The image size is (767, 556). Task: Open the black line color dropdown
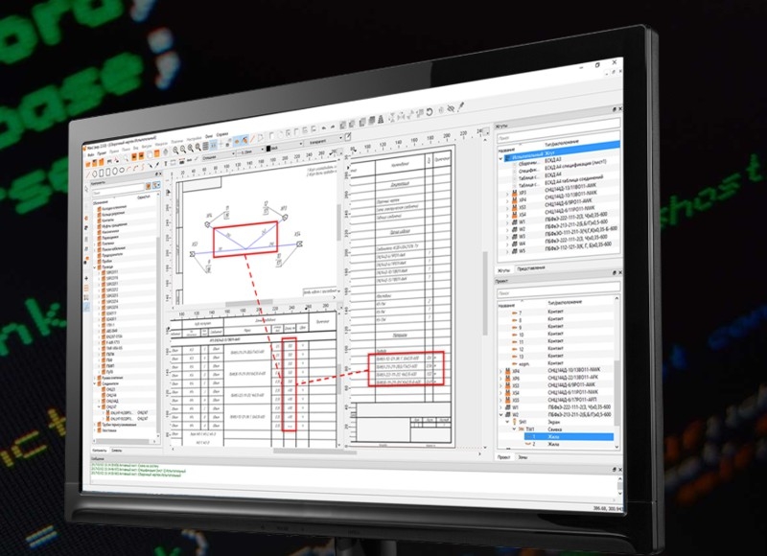click(x=284, y=147)
